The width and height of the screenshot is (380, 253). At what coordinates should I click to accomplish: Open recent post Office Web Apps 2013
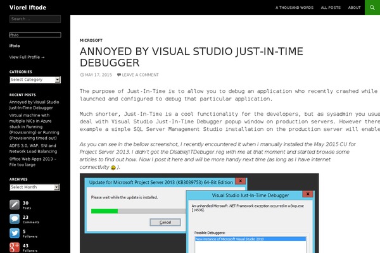pos(33,162)
